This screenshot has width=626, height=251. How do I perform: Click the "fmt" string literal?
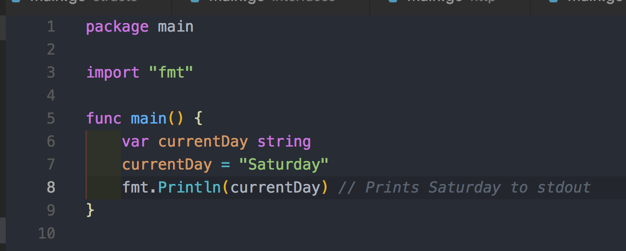pyautogui.click(x=171, y=72)
